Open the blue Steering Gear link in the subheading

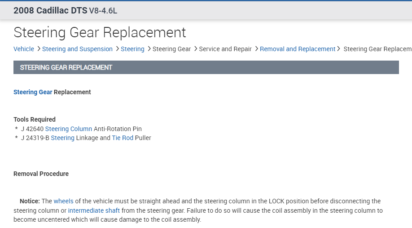(33, 92)
